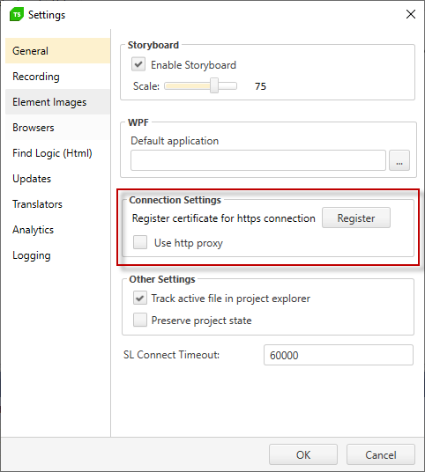This screenshot has height=472, width=425.
Task: Click the Test Studio logo icon
Action: coord(17,14)
